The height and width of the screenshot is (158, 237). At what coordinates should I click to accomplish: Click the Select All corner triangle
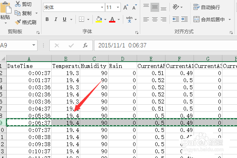click(x=3, y=58)
